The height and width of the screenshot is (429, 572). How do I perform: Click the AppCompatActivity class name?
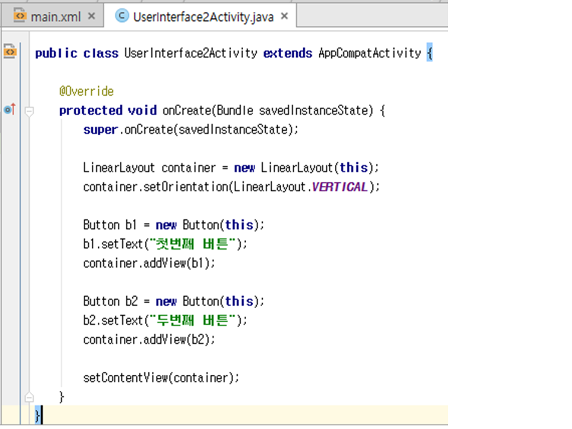click(369, 53)
